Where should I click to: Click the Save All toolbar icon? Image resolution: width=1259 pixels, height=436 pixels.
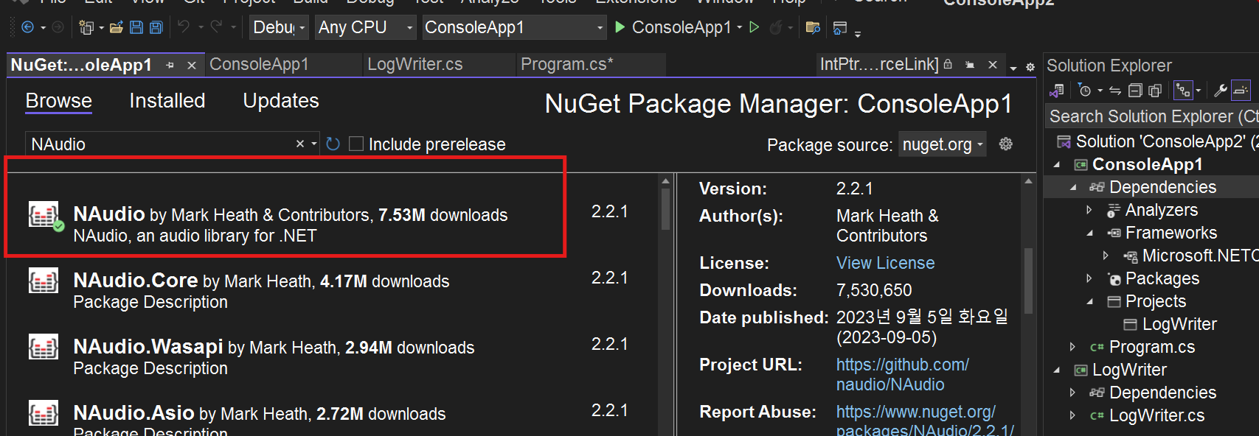[156, 27]
